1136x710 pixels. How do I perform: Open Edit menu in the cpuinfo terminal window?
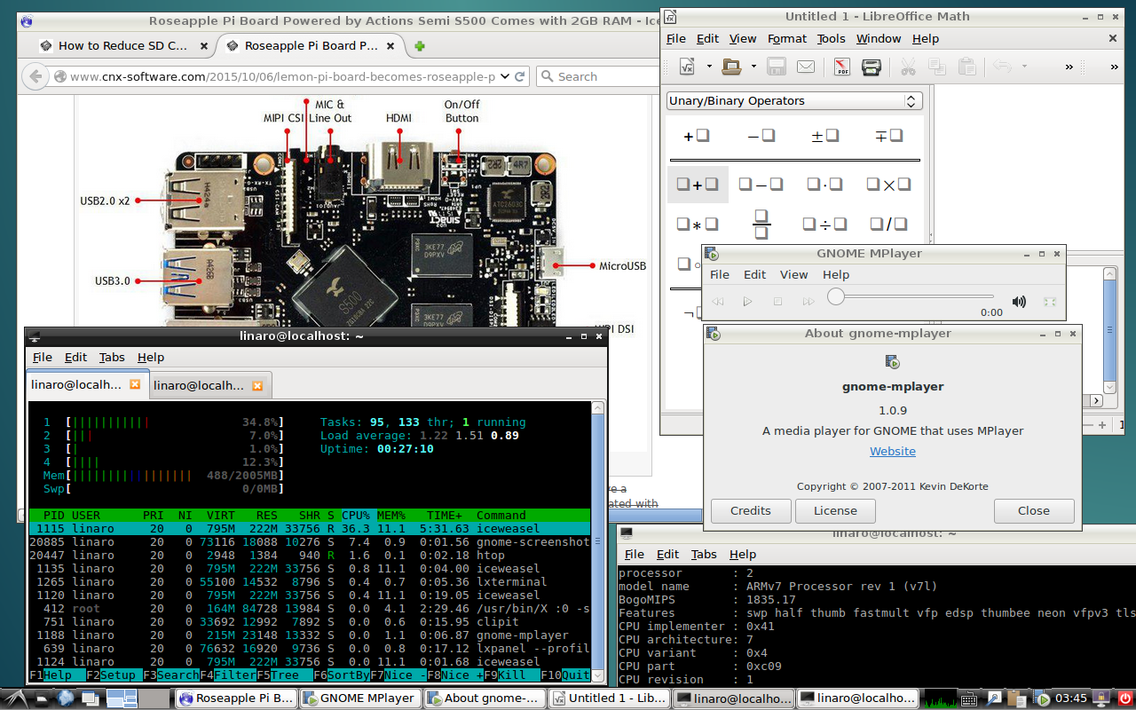coord(667,554)
